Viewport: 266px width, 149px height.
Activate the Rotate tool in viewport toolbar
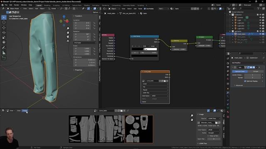4,32
